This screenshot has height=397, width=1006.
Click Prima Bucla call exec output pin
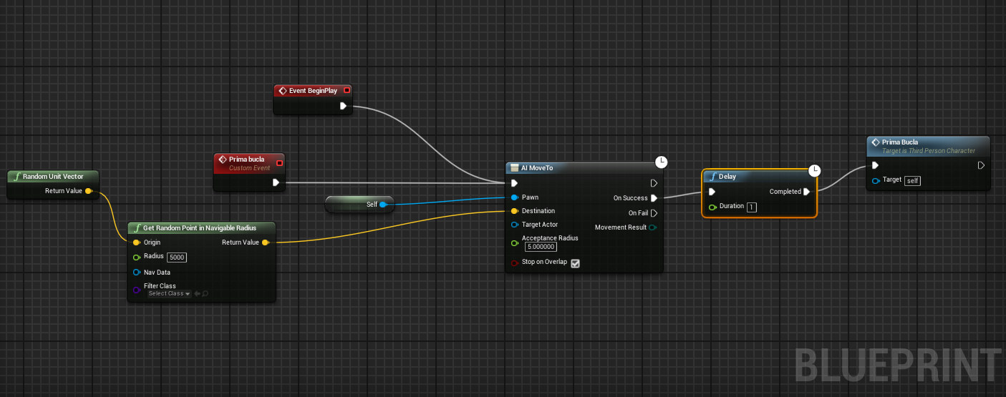click(x=982, y=165)
